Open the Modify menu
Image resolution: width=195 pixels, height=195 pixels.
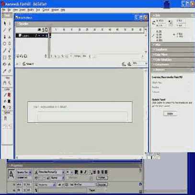(x=31, y=10)
